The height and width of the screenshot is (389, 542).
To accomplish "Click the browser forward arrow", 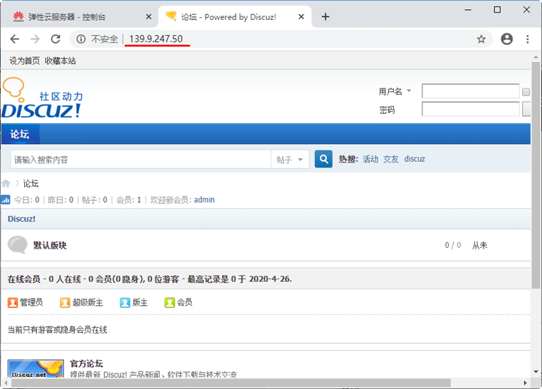I will [35, 39].
